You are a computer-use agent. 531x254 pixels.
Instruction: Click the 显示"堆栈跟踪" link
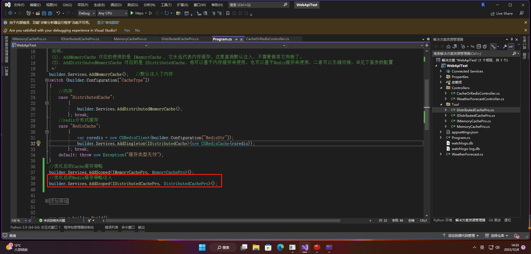[108, 22]
